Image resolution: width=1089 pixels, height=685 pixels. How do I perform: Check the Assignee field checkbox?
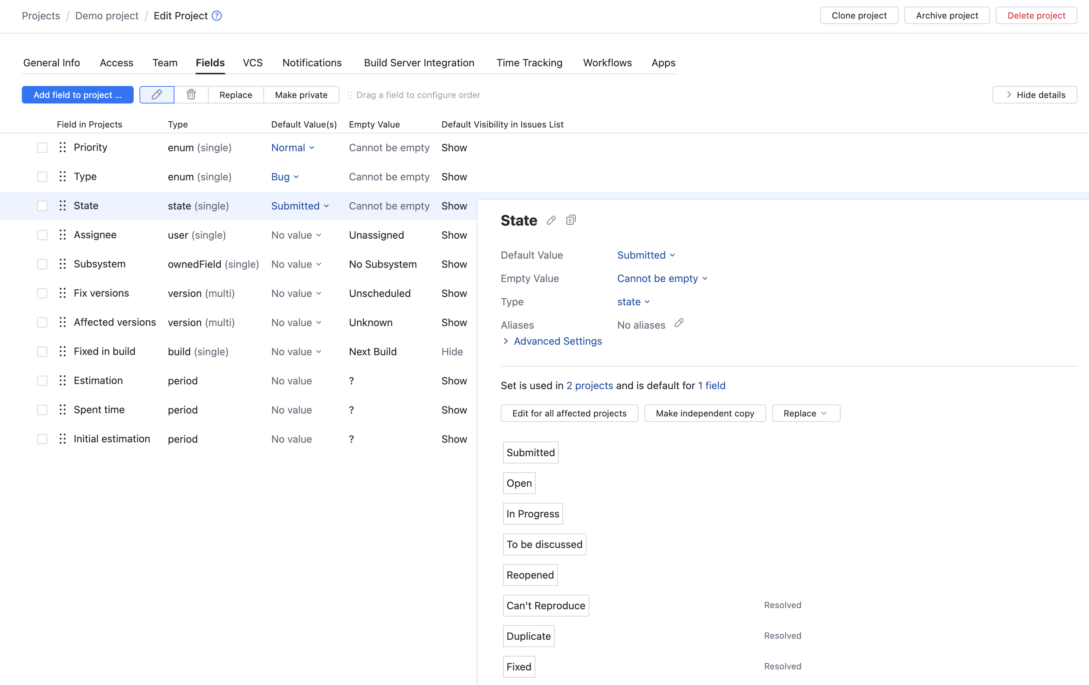(x=42, y=235)
